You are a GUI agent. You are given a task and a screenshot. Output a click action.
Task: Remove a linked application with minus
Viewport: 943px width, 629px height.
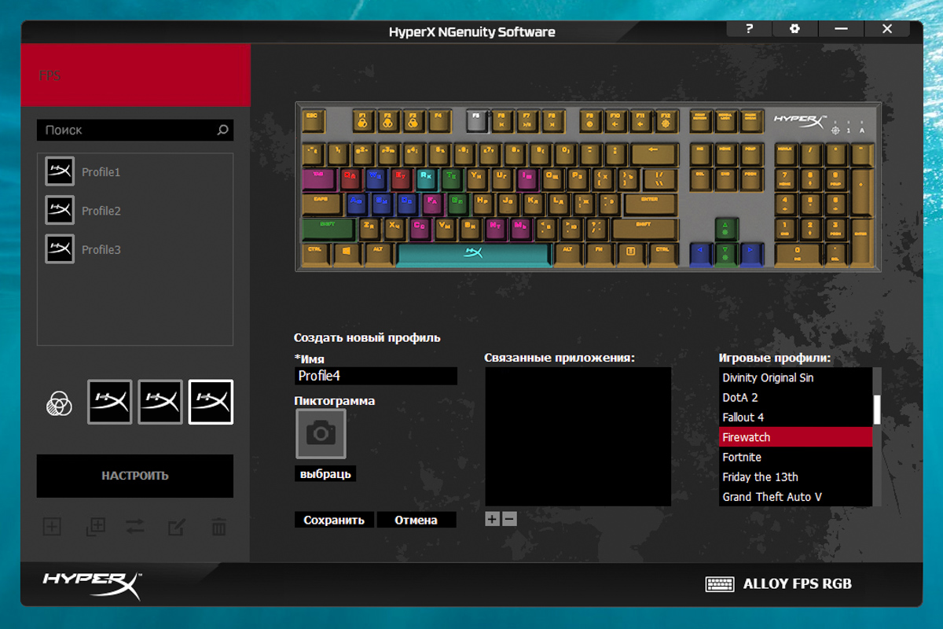coord(509,519)
